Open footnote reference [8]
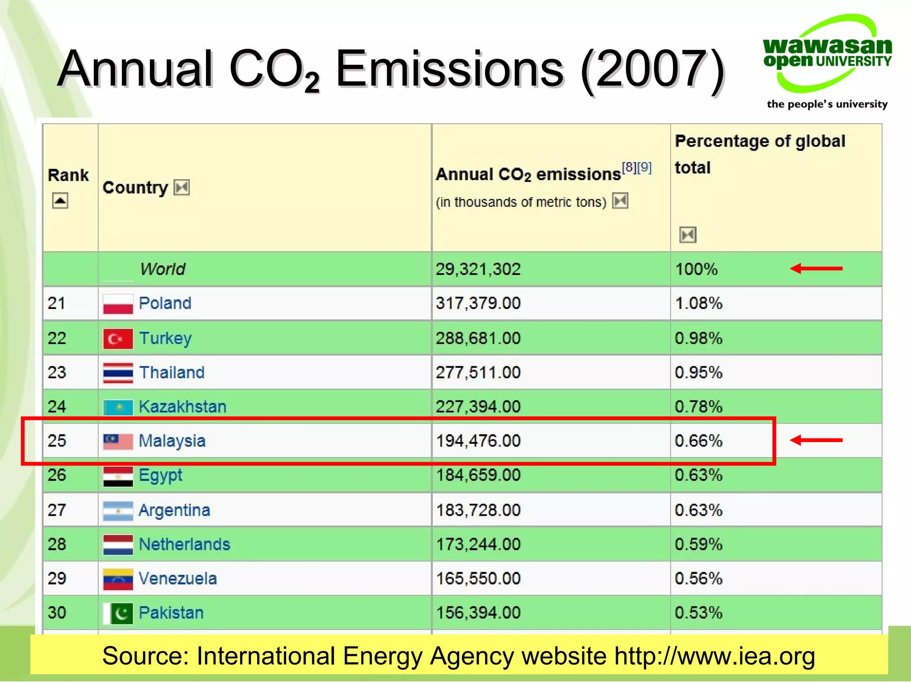 pyautogui.click(x=629, y=168)
